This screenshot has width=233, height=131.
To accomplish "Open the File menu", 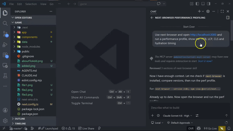I will pyautogui.click(x=11, y=4).
